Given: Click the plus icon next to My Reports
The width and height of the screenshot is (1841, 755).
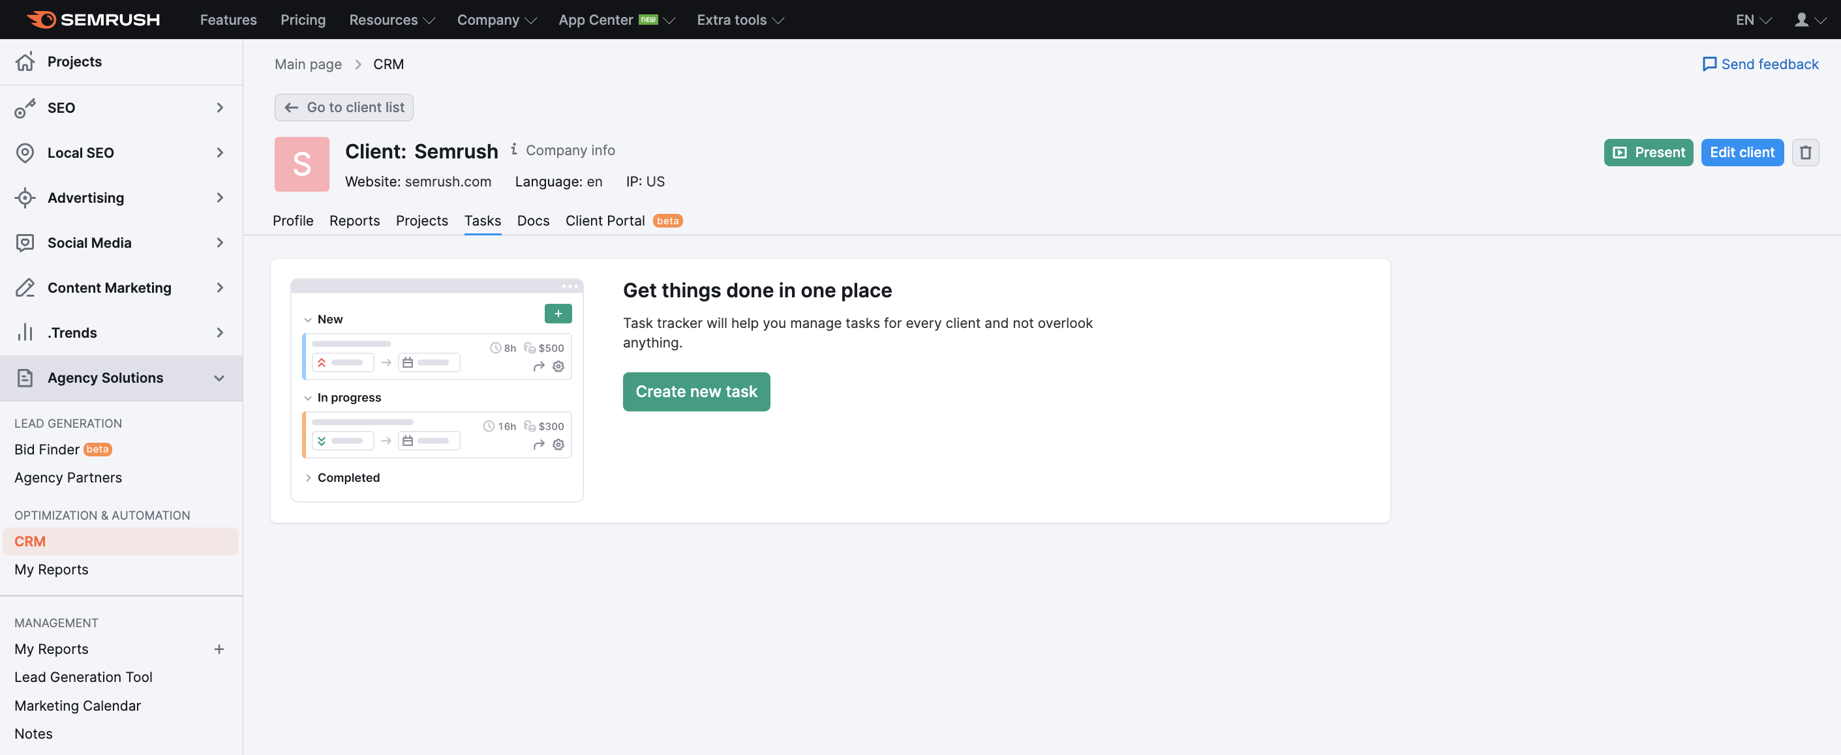Looking at the screenshot, I should [x=219, y=649].
